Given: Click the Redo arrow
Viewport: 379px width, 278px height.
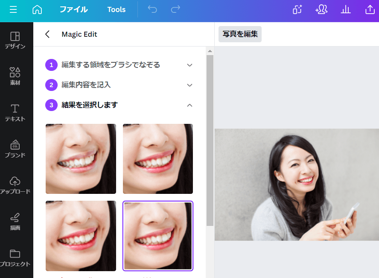Looking at the screenshot, I should (175, 9).
